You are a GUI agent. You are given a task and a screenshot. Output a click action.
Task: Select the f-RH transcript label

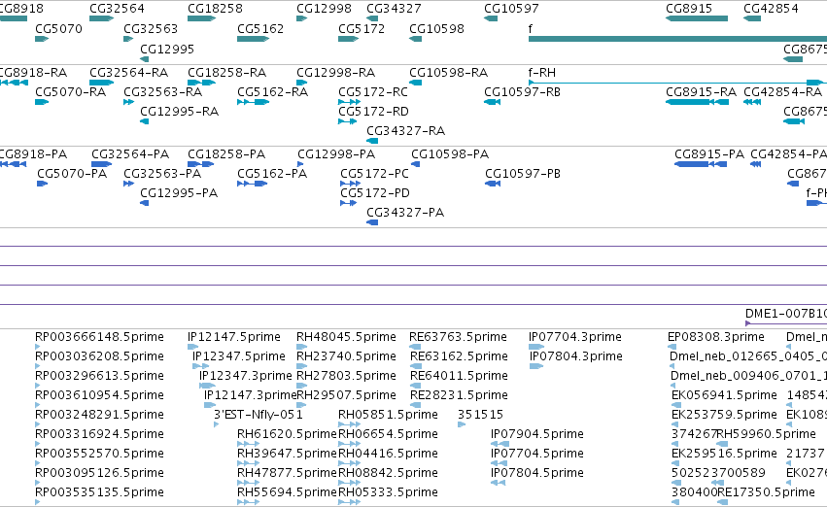[542, 72]
